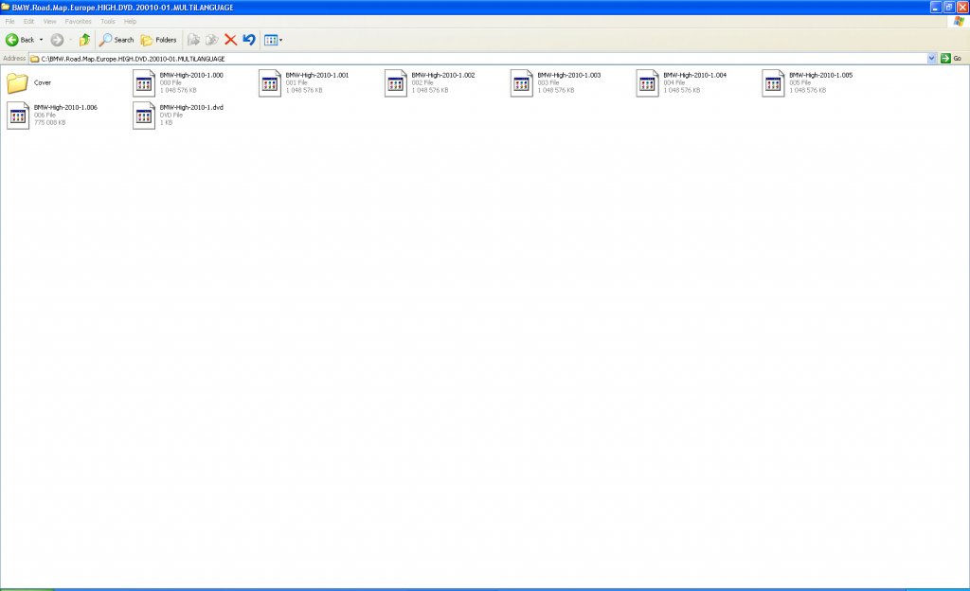This screenshot has width=970, height=591.
Task: Close the Explorer window
Action: click(x=962, y=8)
